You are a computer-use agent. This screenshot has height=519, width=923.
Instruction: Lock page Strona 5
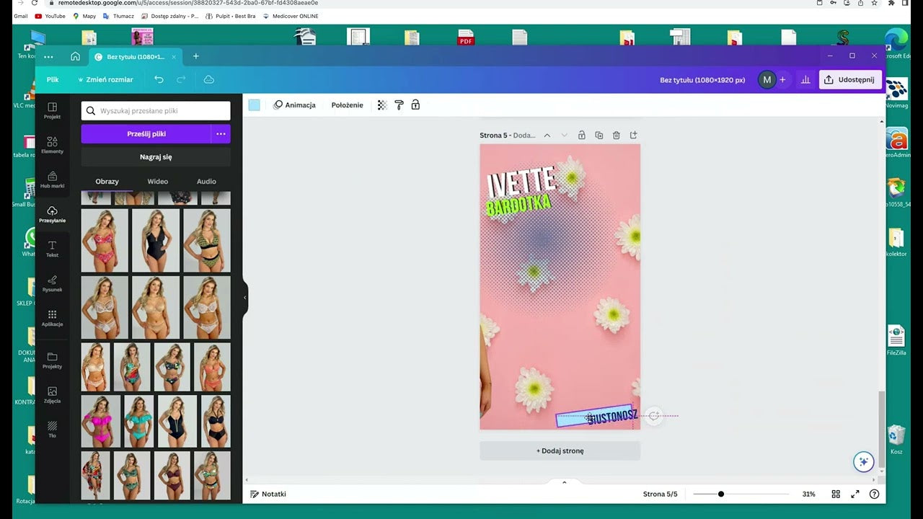click(x=580, y=135)
